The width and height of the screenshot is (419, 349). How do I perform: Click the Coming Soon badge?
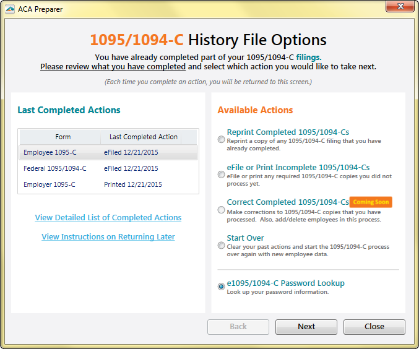[371, 202]
